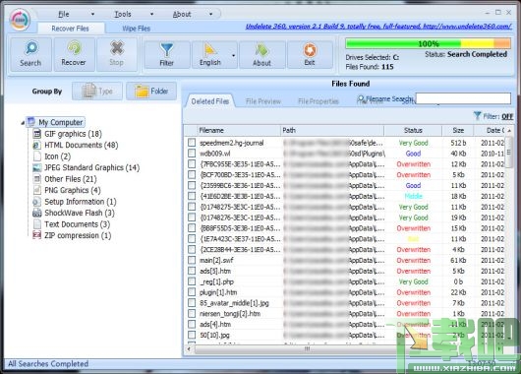Viewport: 521px width, 374px height.
Task: Click the All Searches Completed status text
Action: 48,364
